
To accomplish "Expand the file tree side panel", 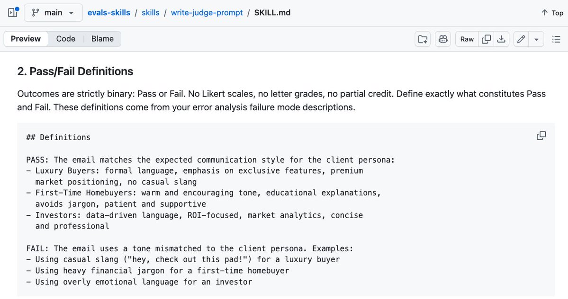I will click(x=13, y=13).
